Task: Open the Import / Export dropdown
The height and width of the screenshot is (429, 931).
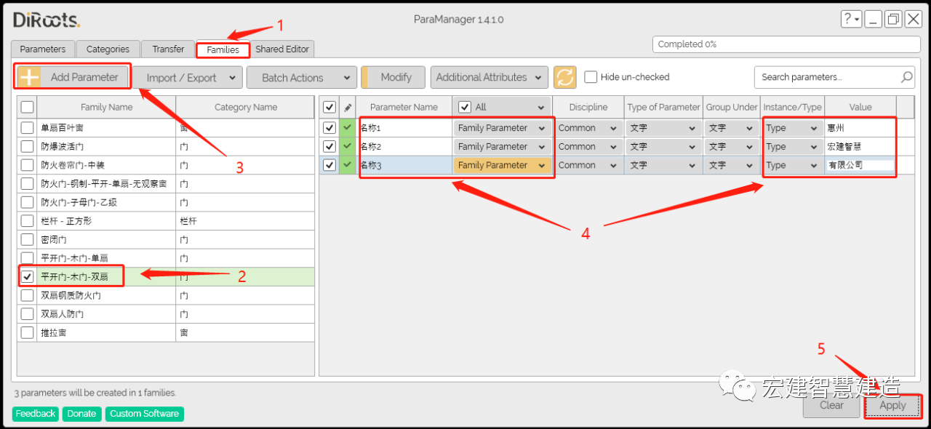Action: (187, 78)
